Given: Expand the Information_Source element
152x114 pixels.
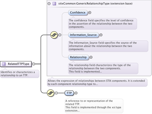Looking at the screenshot, I should (101, 35).
